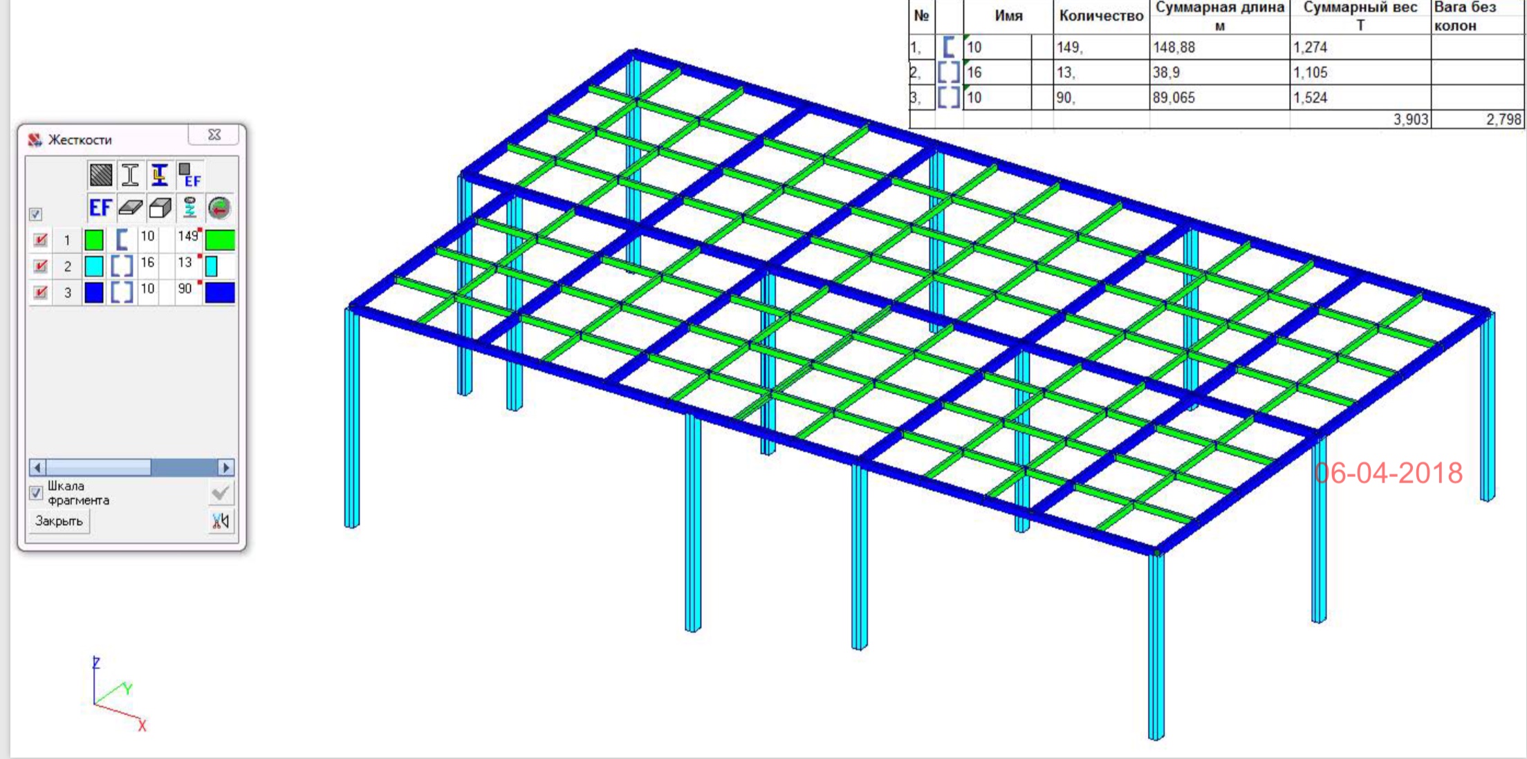
Task: Click the green color swatch in row 1
Action: tap(94, 240)
